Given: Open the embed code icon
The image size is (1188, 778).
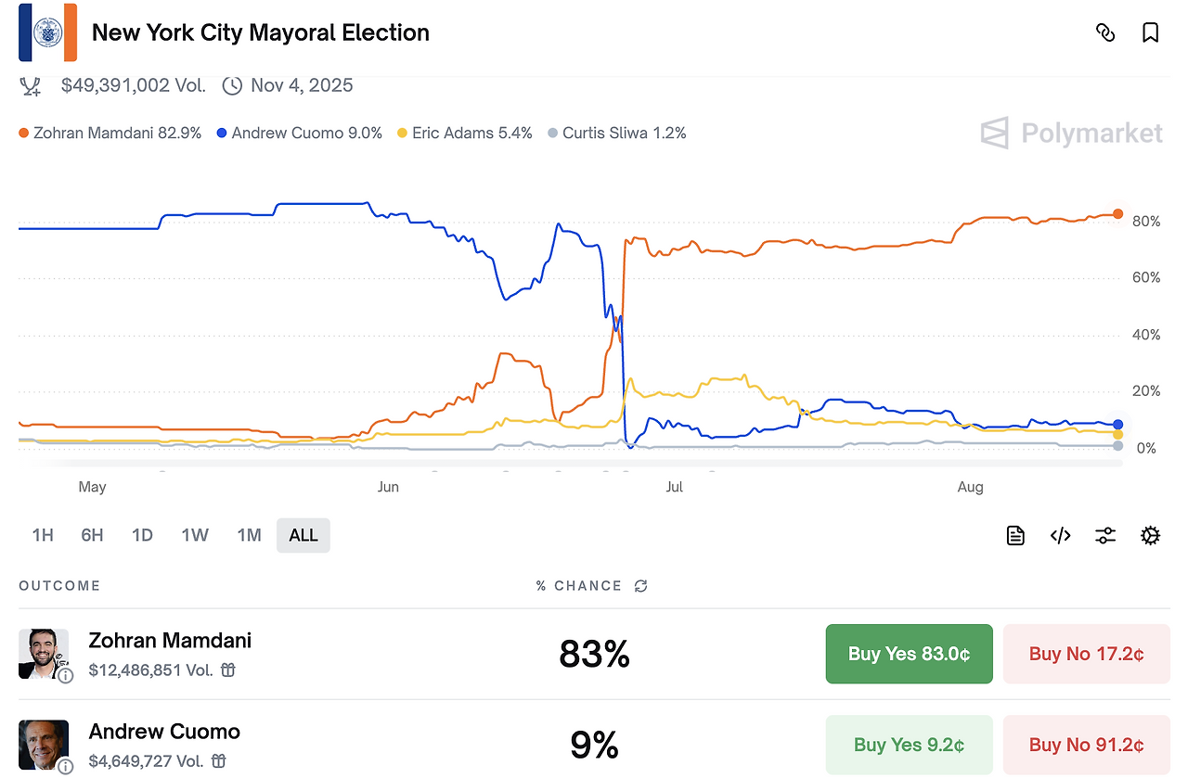Looking at the screenshot, I should 1060,535.
